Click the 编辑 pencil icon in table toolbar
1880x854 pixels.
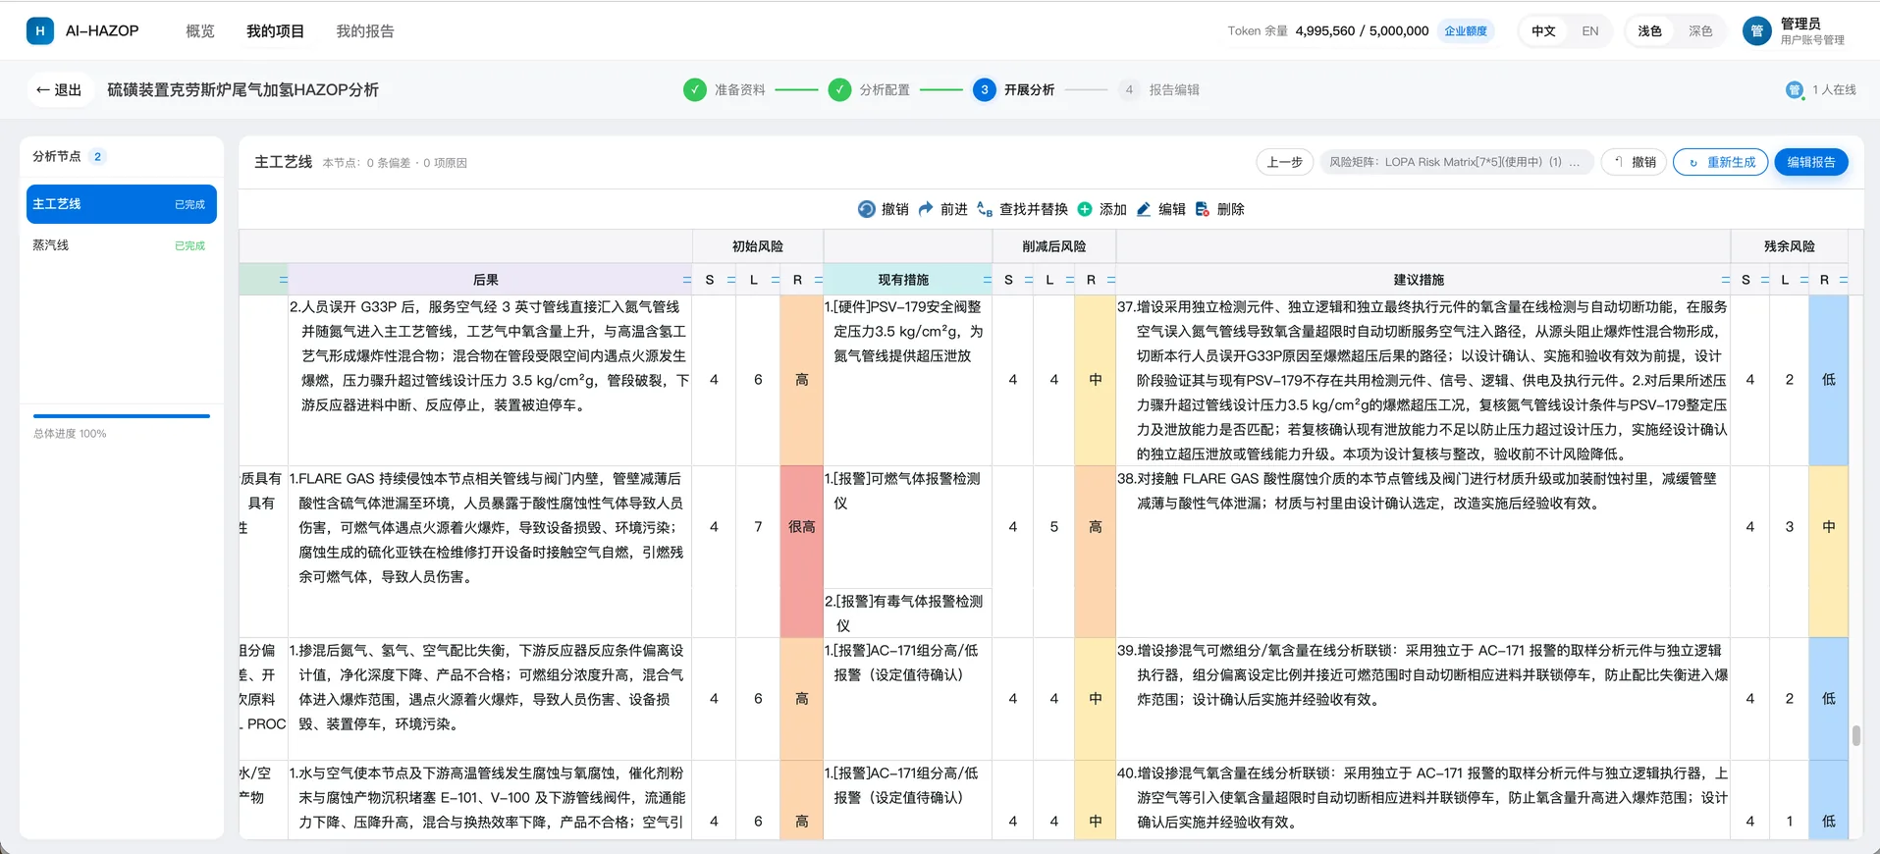[1144, 209]
